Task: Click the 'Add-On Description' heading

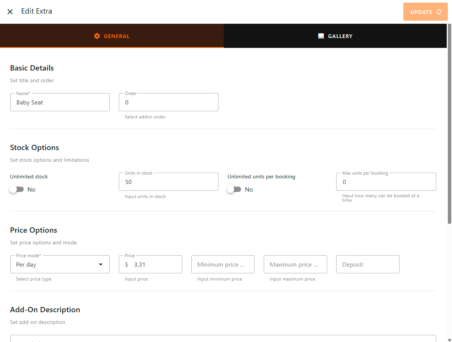Action: click(45, 310)
